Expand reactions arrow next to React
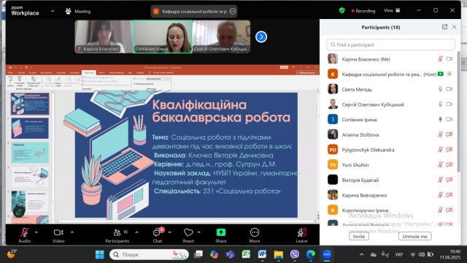 [x=199, y=232]
